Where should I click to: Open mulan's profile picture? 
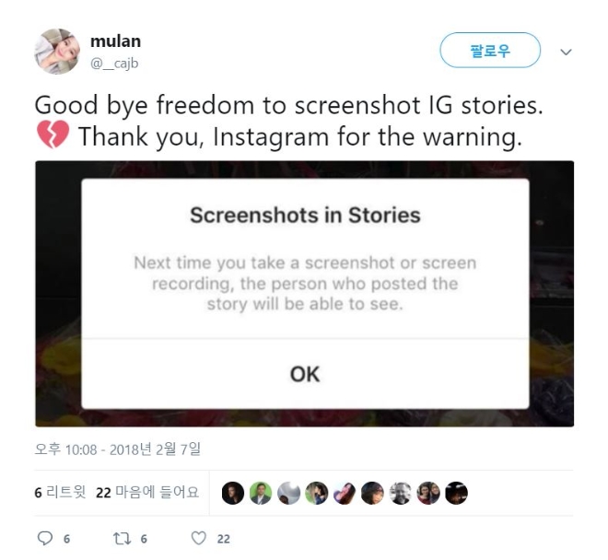(x=57, y=52)
